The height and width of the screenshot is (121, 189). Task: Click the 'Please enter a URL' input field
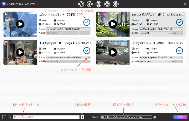click(46, 117)
